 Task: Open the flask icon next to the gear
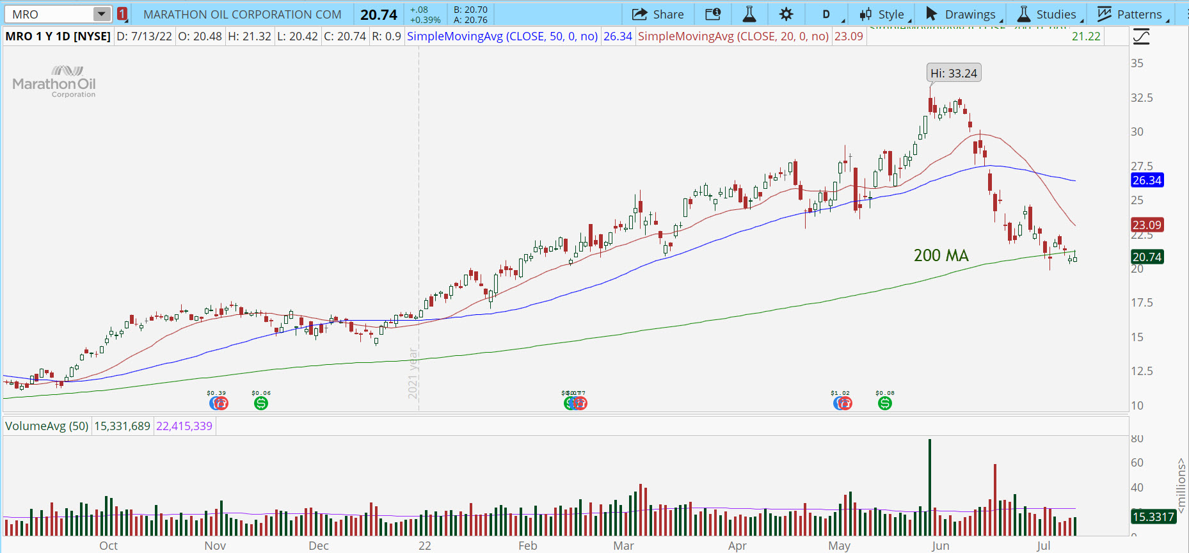point(749,14)
